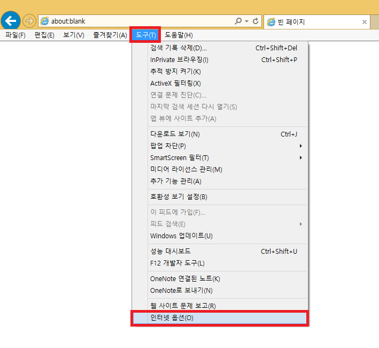Click the blue Back arrow button
The width and height of the screenshot is (379, 348).
[x=11, y=21]
